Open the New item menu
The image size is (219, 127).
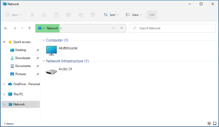coord(14,15)
